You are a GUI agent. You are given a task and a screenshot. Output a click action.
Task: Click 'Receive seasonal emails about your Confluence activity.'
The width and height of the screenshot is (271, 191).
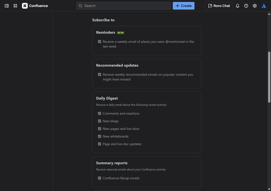pyautogui.click(x=131, y=170)
